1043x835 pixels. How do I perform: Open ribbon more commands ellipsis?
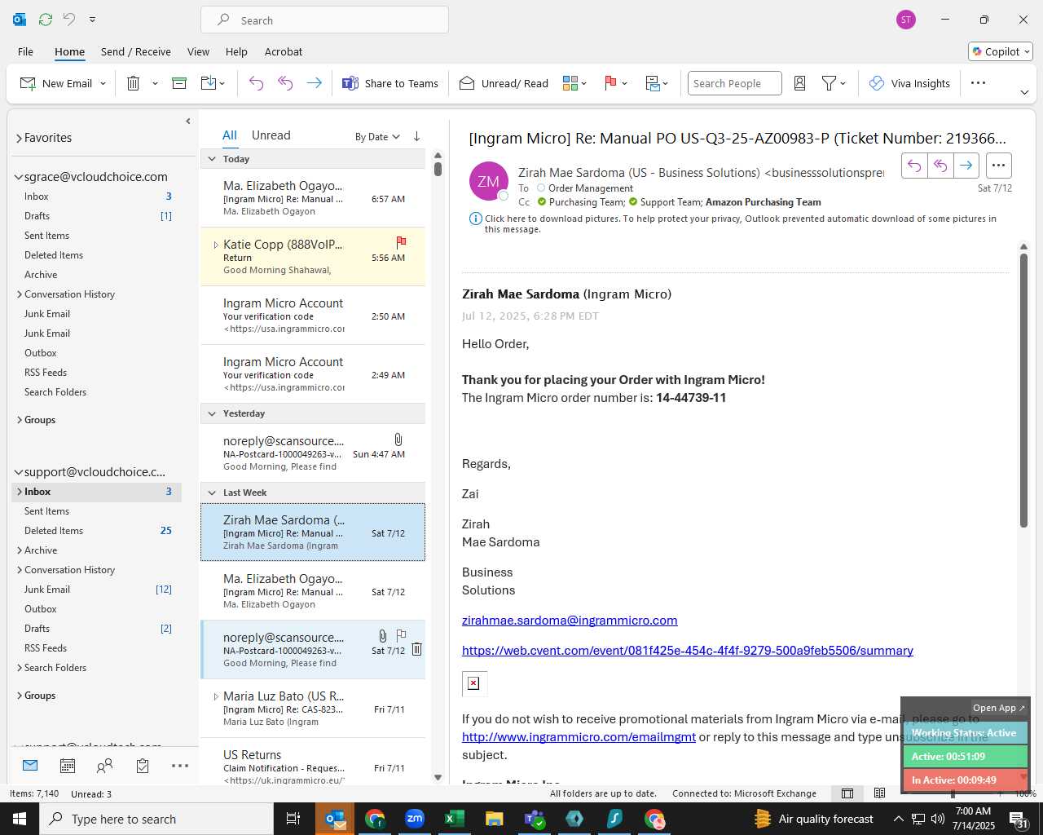click(x=979, y=83)
